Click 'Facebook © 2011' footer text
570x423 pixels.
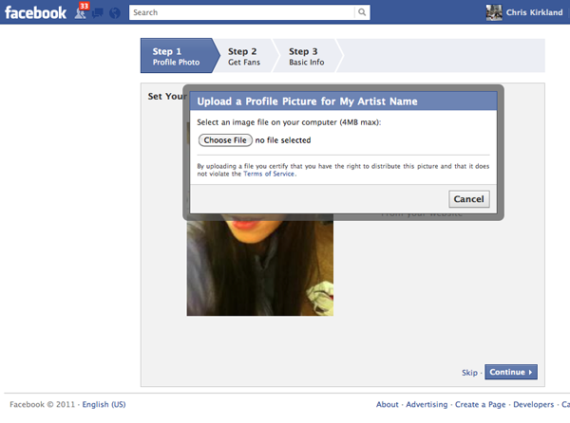click(x=42, y=404)
